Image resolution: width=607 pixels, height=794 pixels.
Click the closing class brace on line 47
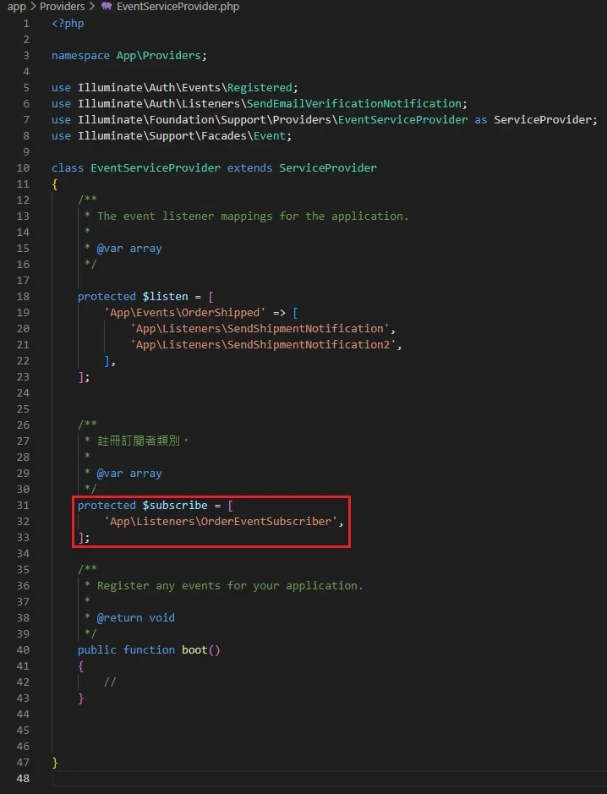55,763
